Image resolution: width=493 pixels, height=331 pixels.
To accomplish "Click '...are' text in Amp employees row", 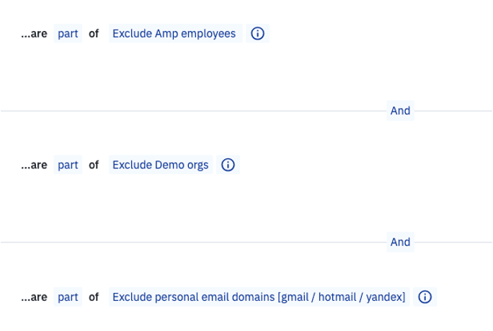I will click(x=34, y=34).
